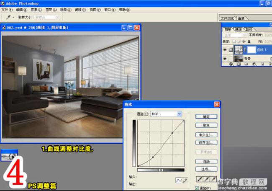Open the 窗口(W) menu
The image size is (272, 191).
[110, 10]
